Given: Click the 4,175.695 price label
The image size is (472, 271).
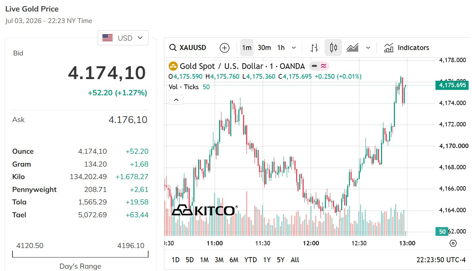Looking at the screenshot, I should (x=452, y=85).
